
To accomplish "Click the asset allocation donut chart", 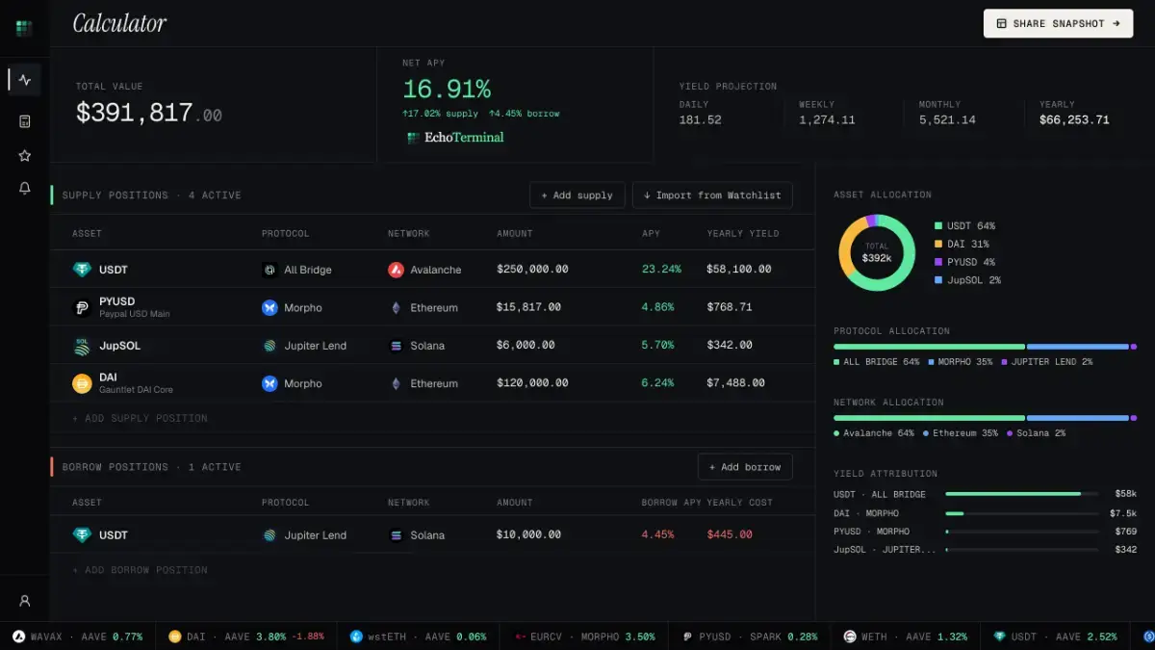I will click(876, 252).
